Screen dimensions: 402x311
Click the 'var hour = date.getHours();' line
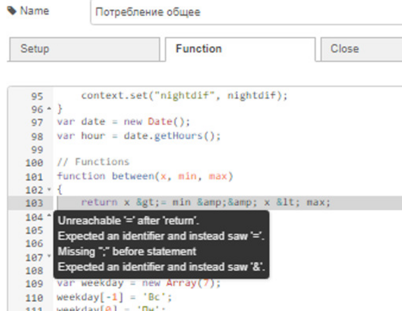(x=138, y=136)
